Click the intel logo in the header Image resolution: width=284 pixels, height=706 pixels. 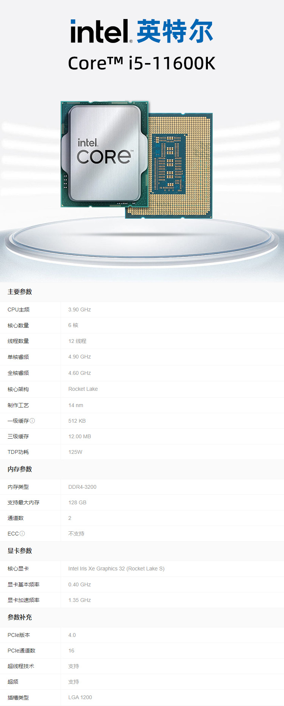pyautogui.click(x=101, y=31)
